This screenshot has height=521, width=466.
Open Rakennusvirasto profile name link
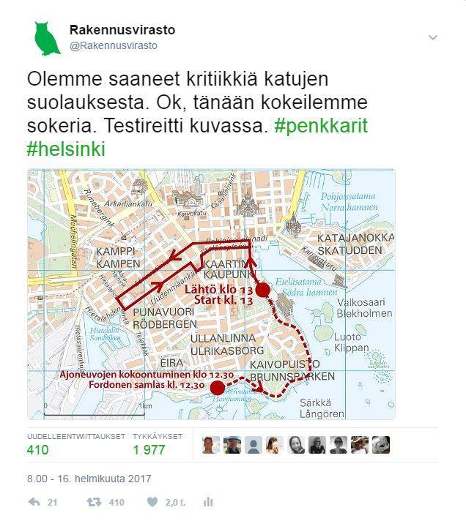pos(122,30)
